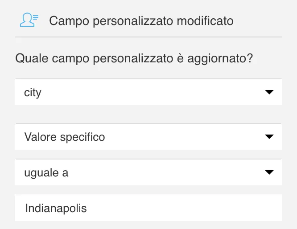The image size is (297, 229).
Task: Click empty middle of uguale a box
Action: click(x=165, y=172)
